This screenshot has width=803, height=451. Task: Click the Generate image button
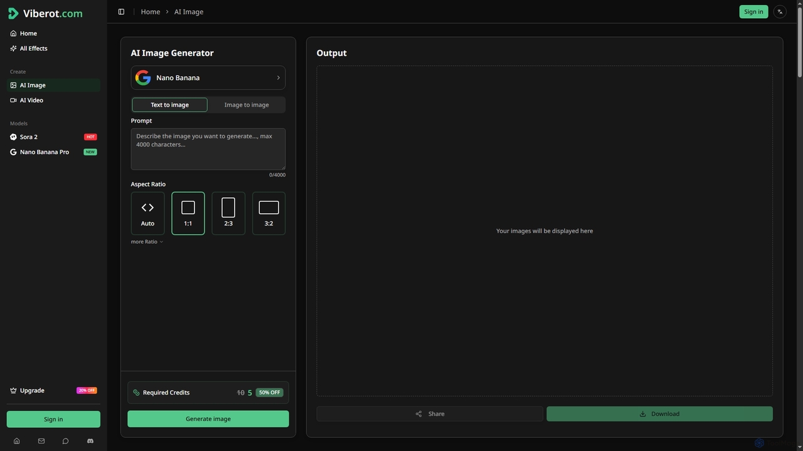[208, 419]
